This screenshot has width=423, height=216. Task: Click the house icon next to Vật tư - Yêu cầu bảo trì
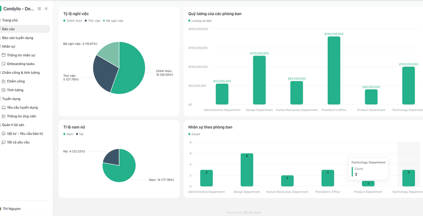[3, 133]
